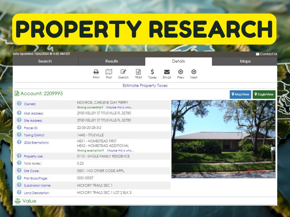View the TRIM notice document

(x=138, y=72)
